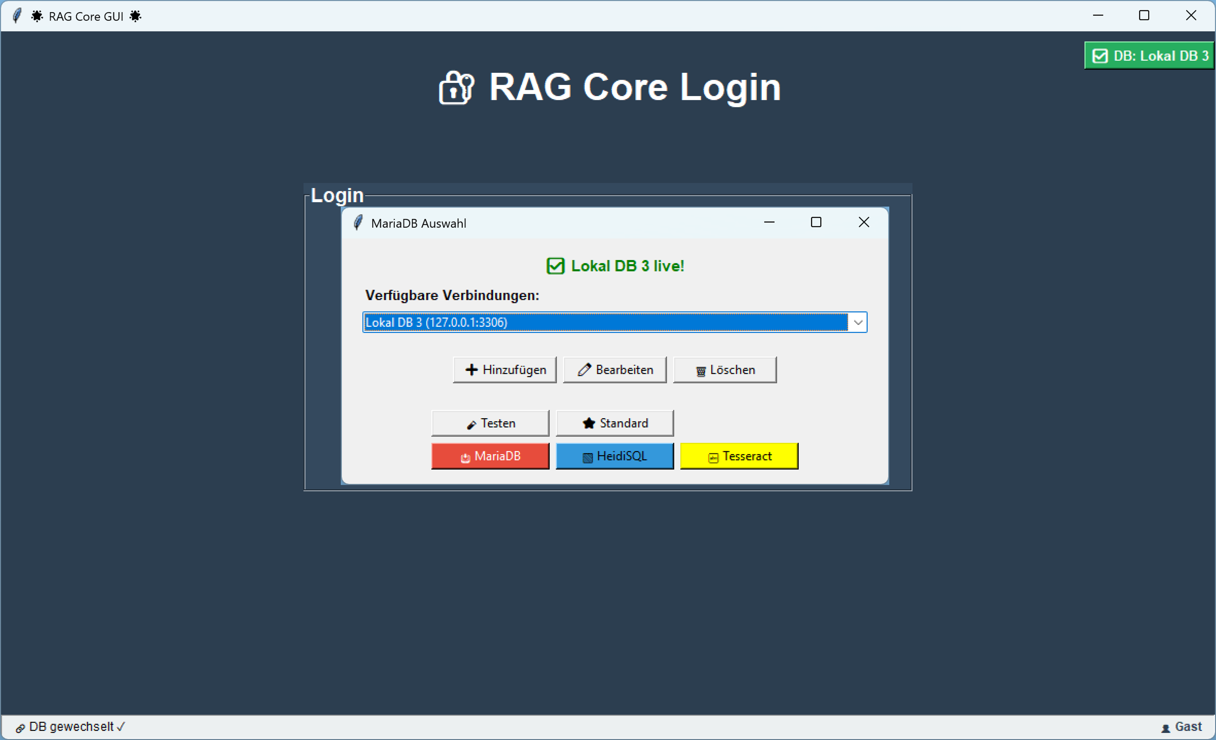
Task: Maximize the MariaDB Auswahl dialog
Action: coord(816,222)
